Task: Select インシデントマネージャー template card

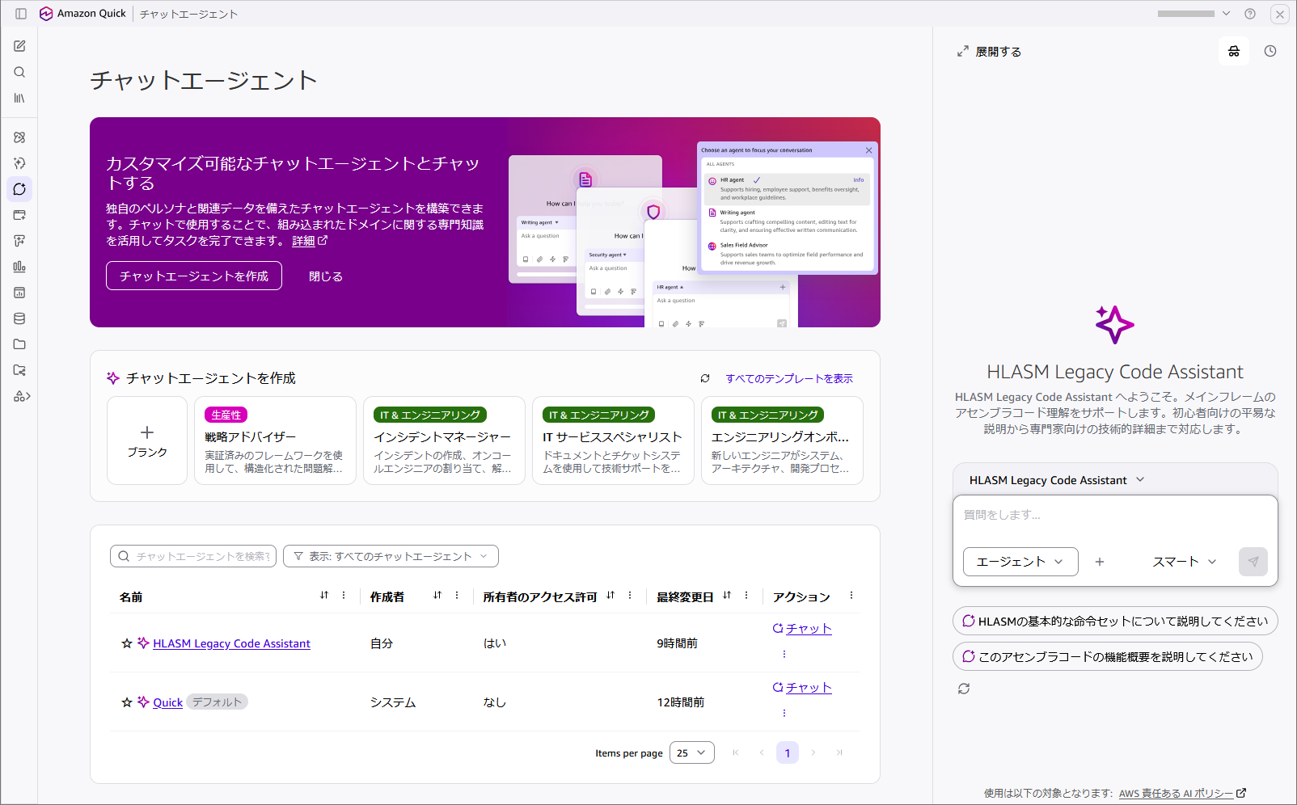Action: point(445,440)
